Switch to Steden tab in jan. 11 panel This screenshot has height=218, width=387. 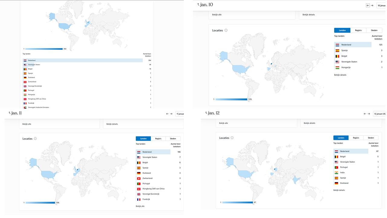(173, 139)
